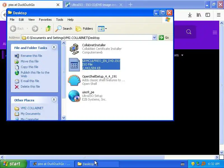The width and height of the screenshot is (224, 168).
Task: Click Rename this file
Action: [x=31, y=56]
